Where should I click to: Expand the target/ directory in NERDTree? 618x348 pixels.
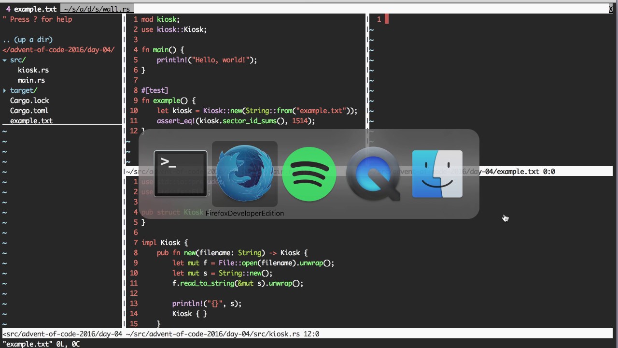pyautogui.click(x=20, y=90)
